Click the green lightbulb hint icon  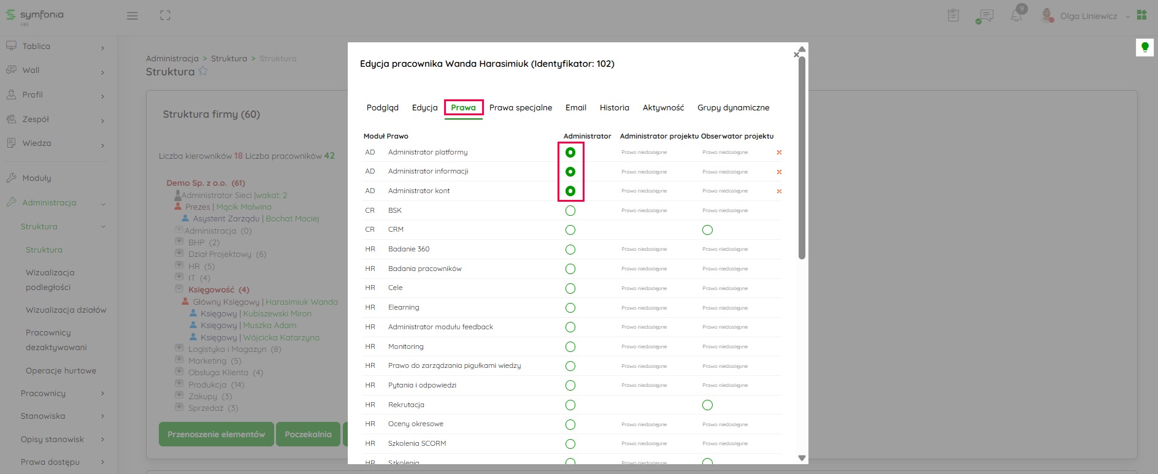pyautogui.click(x=1145, y=47)
